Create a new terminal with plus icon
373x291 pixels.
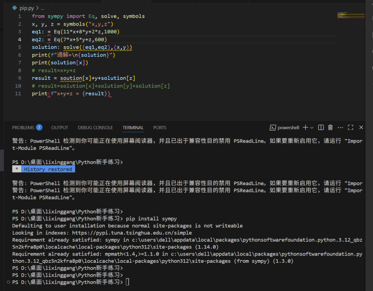pyautogui.click(x=305, y=127)
